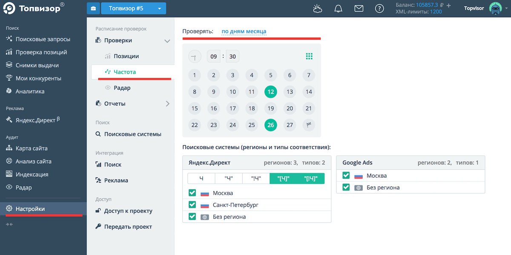Viewport: 511px width, 255px height.
Task: Uncheck Москва under Google Ads
Action: (x=346, y=176)
